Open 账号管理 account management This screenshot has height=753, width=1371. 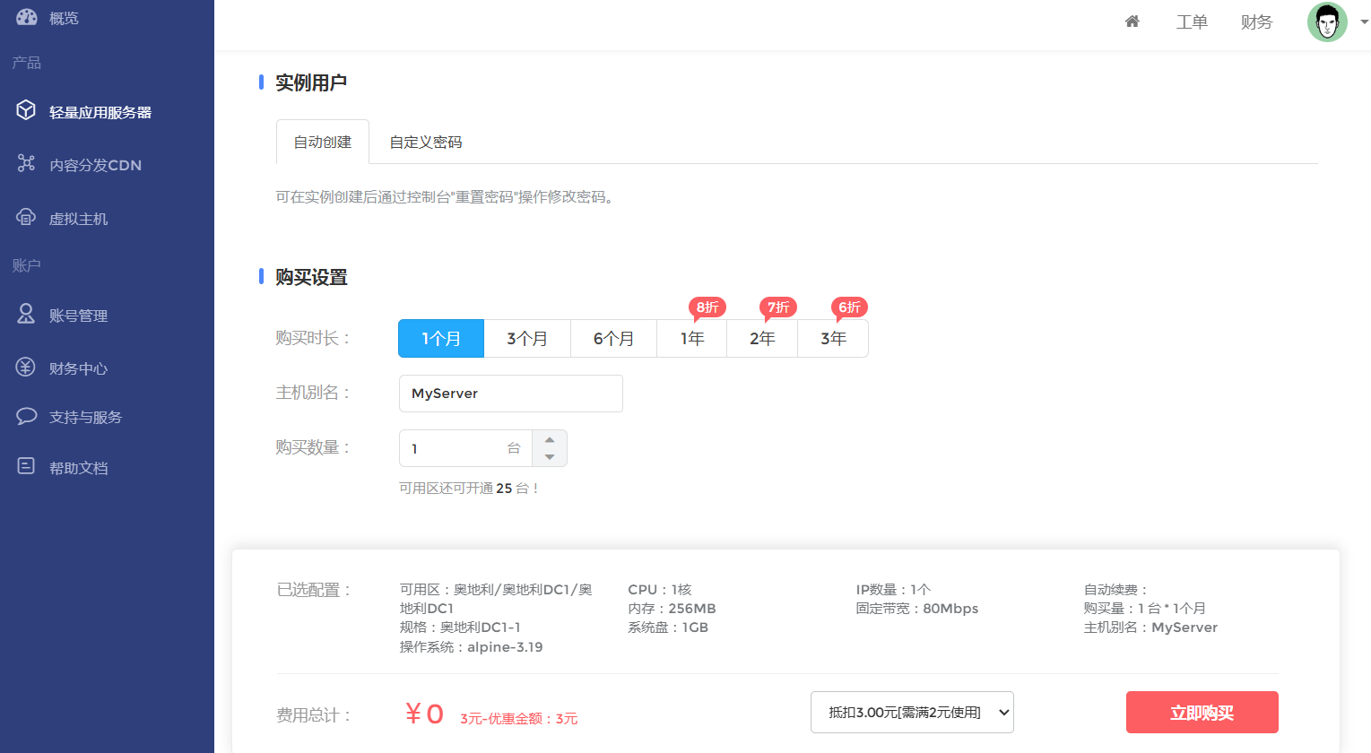(81, 315)
